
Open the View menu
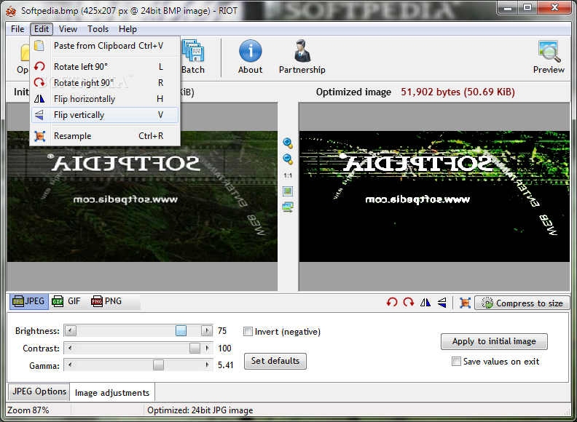pyautogui.click(x=68, y=29)
